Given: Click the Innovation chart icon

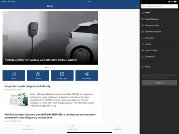Looking at the screenshot, I should 142,38.
